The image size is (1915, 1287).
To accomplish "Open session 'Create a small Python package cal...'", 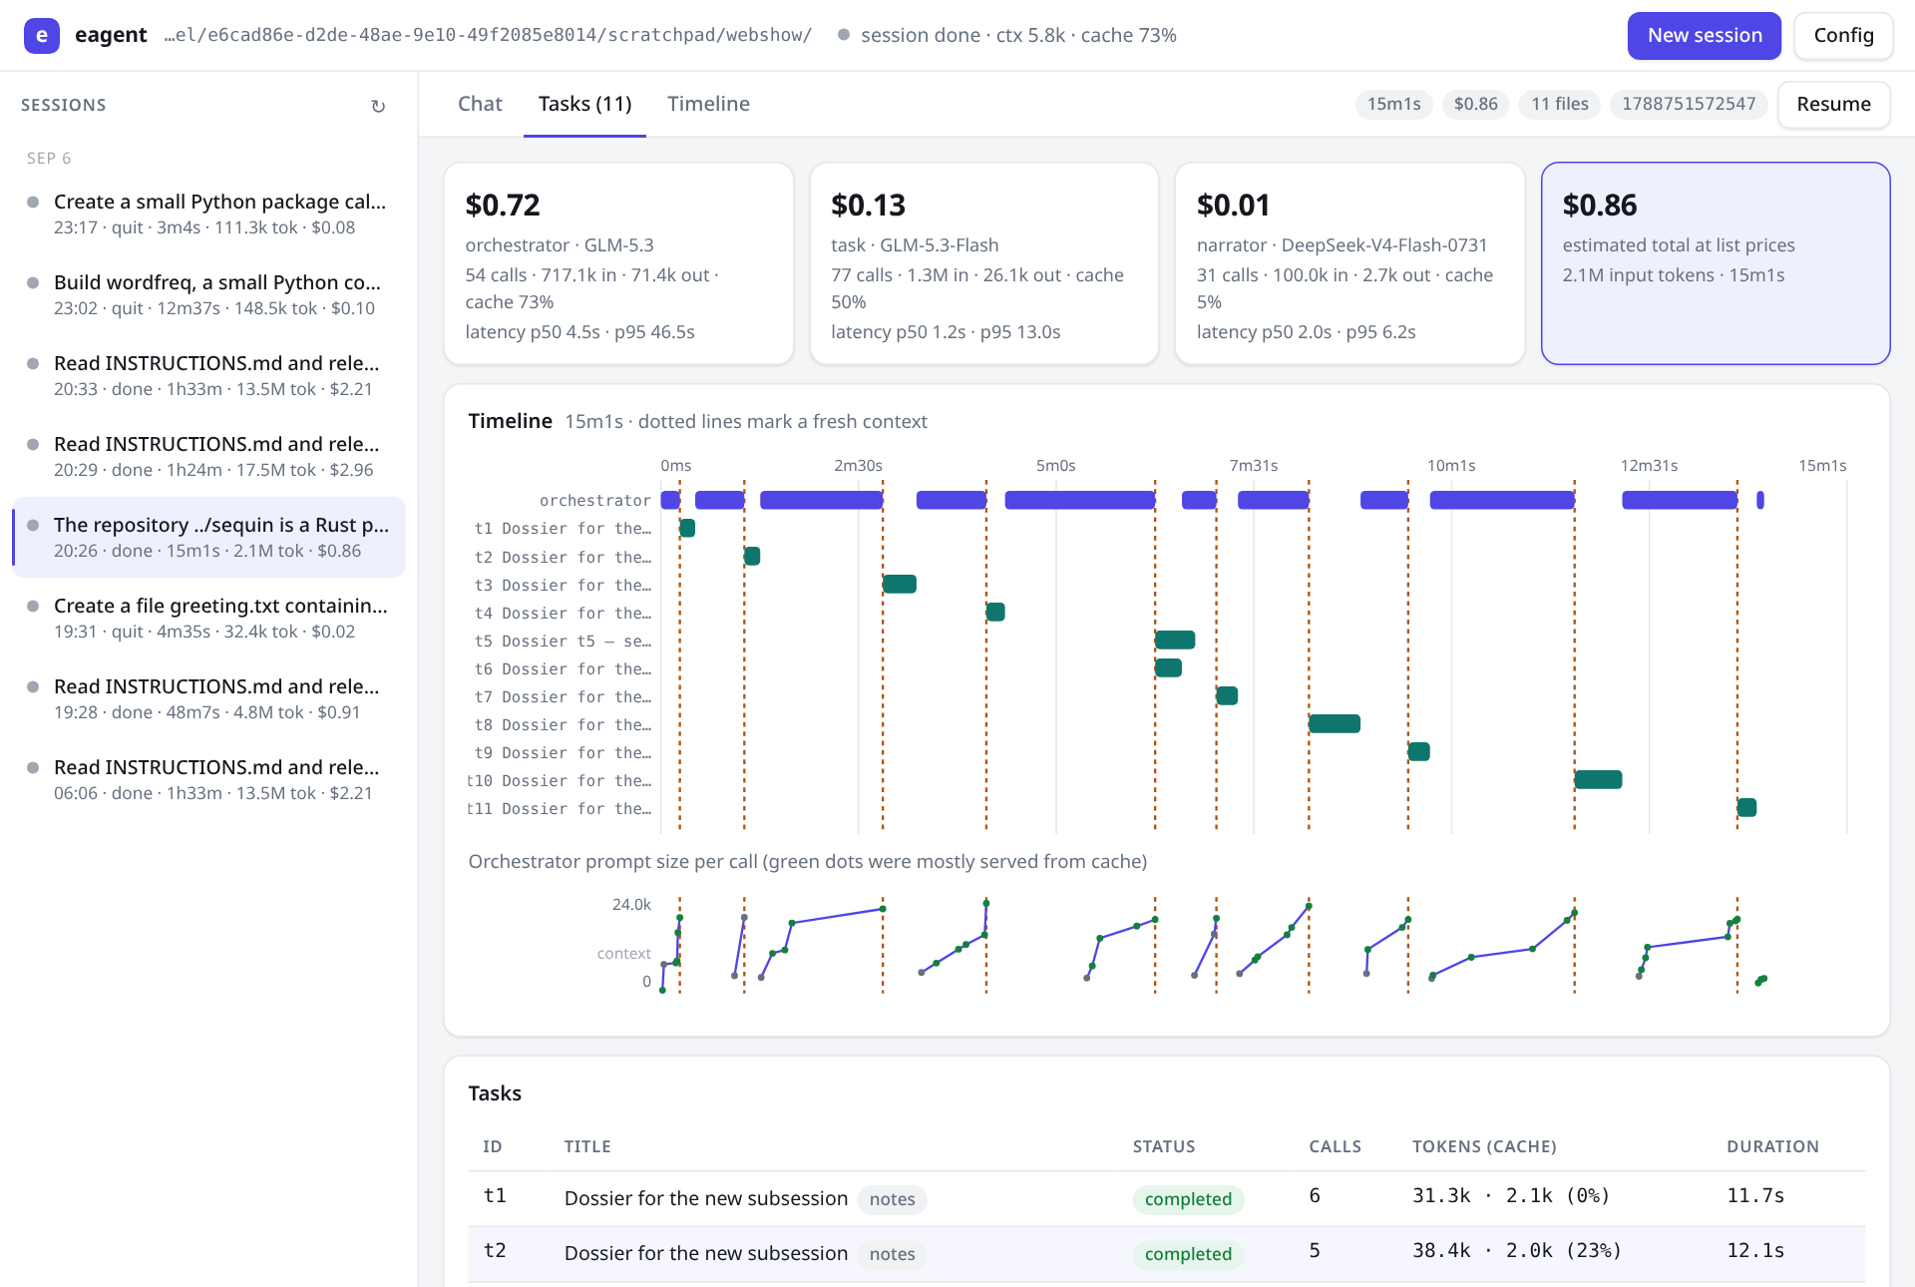I will (x=209, y=214).
